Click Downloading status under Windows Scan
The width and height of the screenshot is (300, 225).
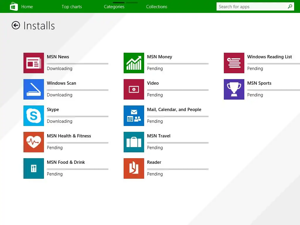coord(59,95)
